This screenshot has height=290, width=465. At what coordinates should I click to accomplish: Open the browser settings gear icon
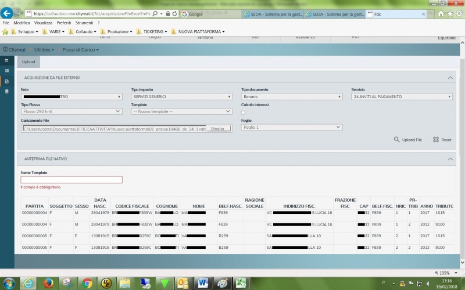[459, 13]
